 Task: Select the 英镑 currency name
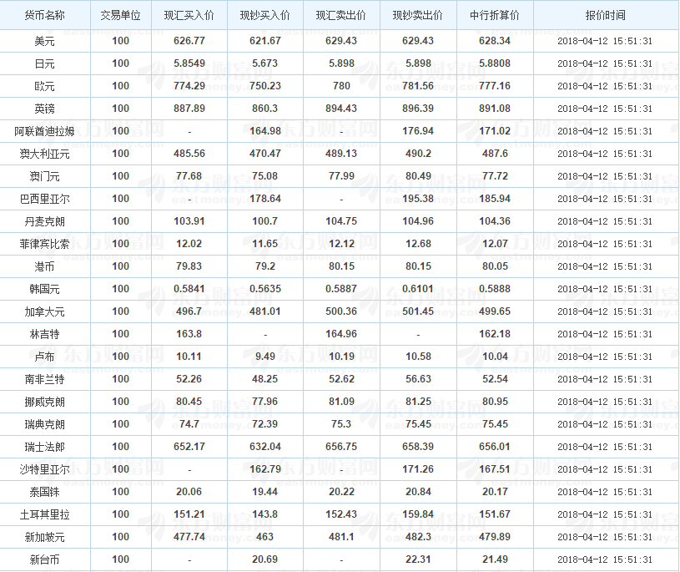pyautogui.click(x=45, y=109)
